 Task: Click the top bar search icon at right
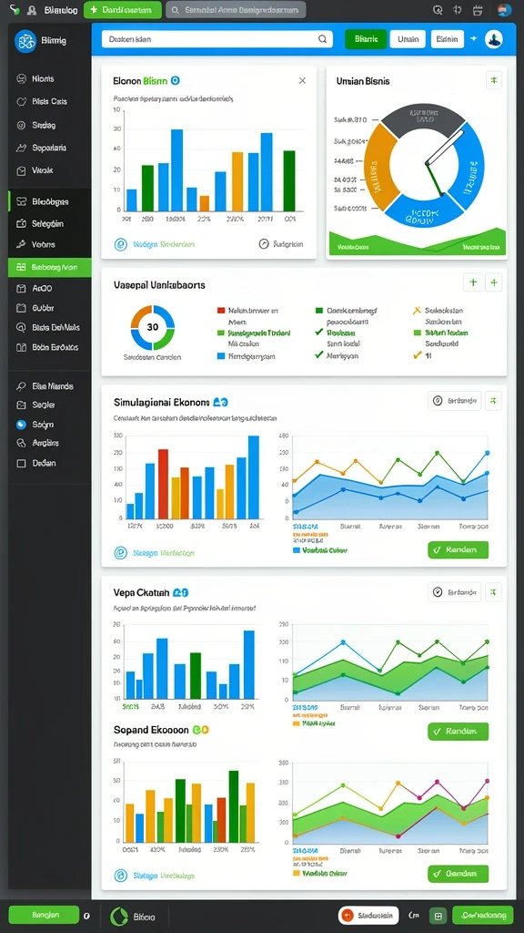pyautogui.click(x=438, y=9)
